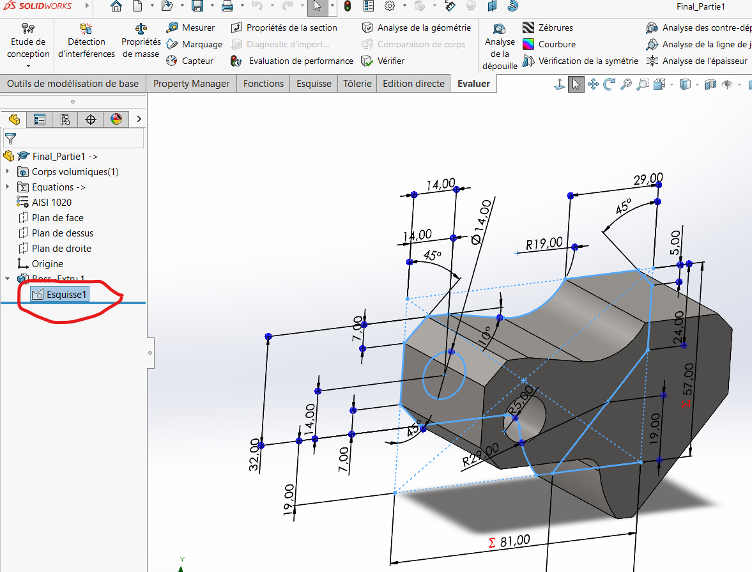Open Analyse de la dépouille
Screen dimensions: 752x572
point(500,47)
